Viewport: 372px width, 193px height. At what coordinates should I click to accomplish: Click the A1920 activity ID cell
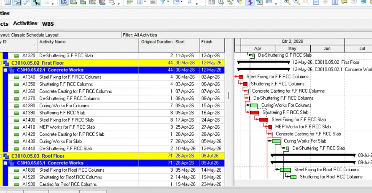click(29, 177)
